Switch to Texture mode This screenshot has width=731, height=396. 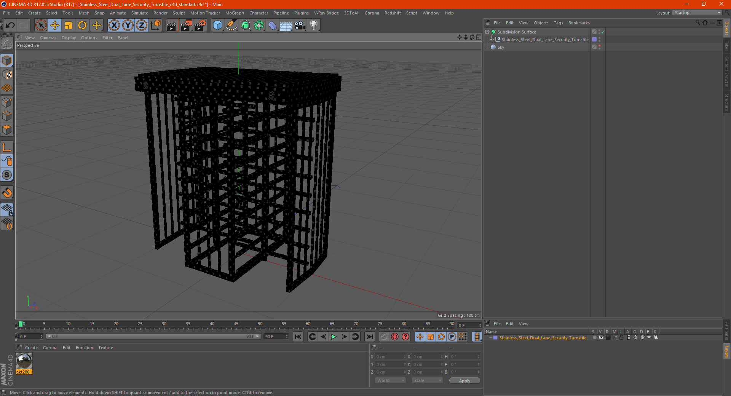[x=7, y=75]
